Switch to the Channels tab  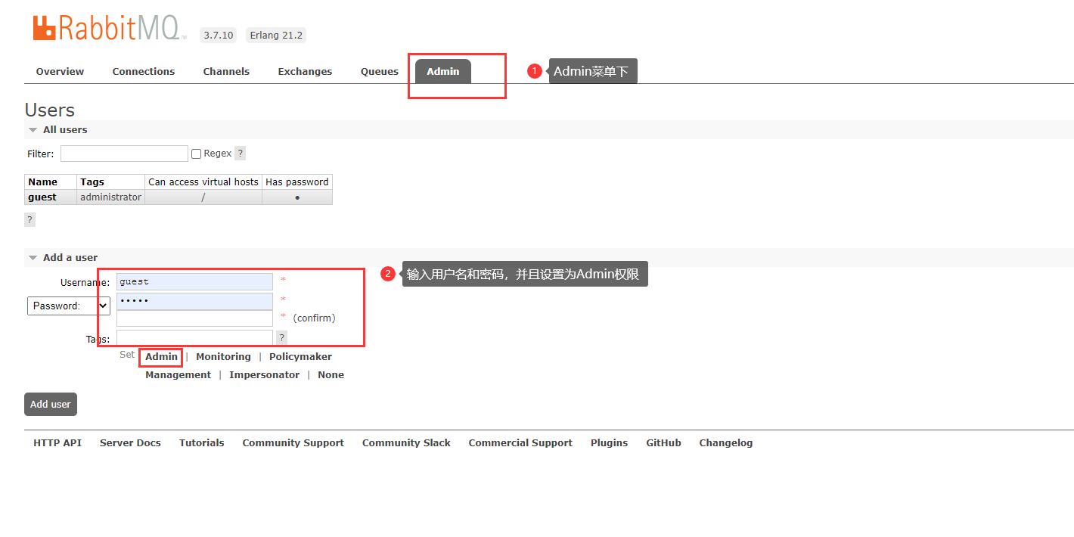click(226, 72)
